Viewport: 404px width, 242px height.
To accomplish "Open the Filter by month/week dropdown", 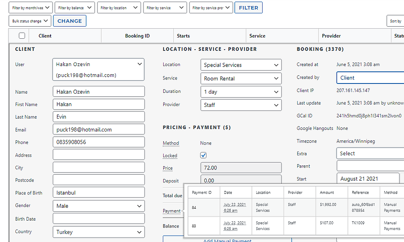I will [30, 7].
